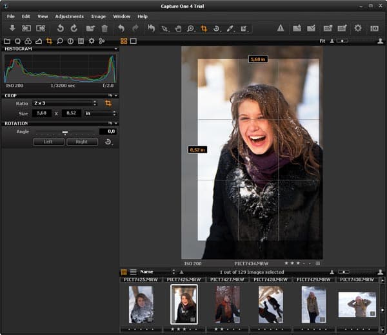This screenshot has height=335, width=387.
Task: Open the Window menu
Action: point(122,17)
